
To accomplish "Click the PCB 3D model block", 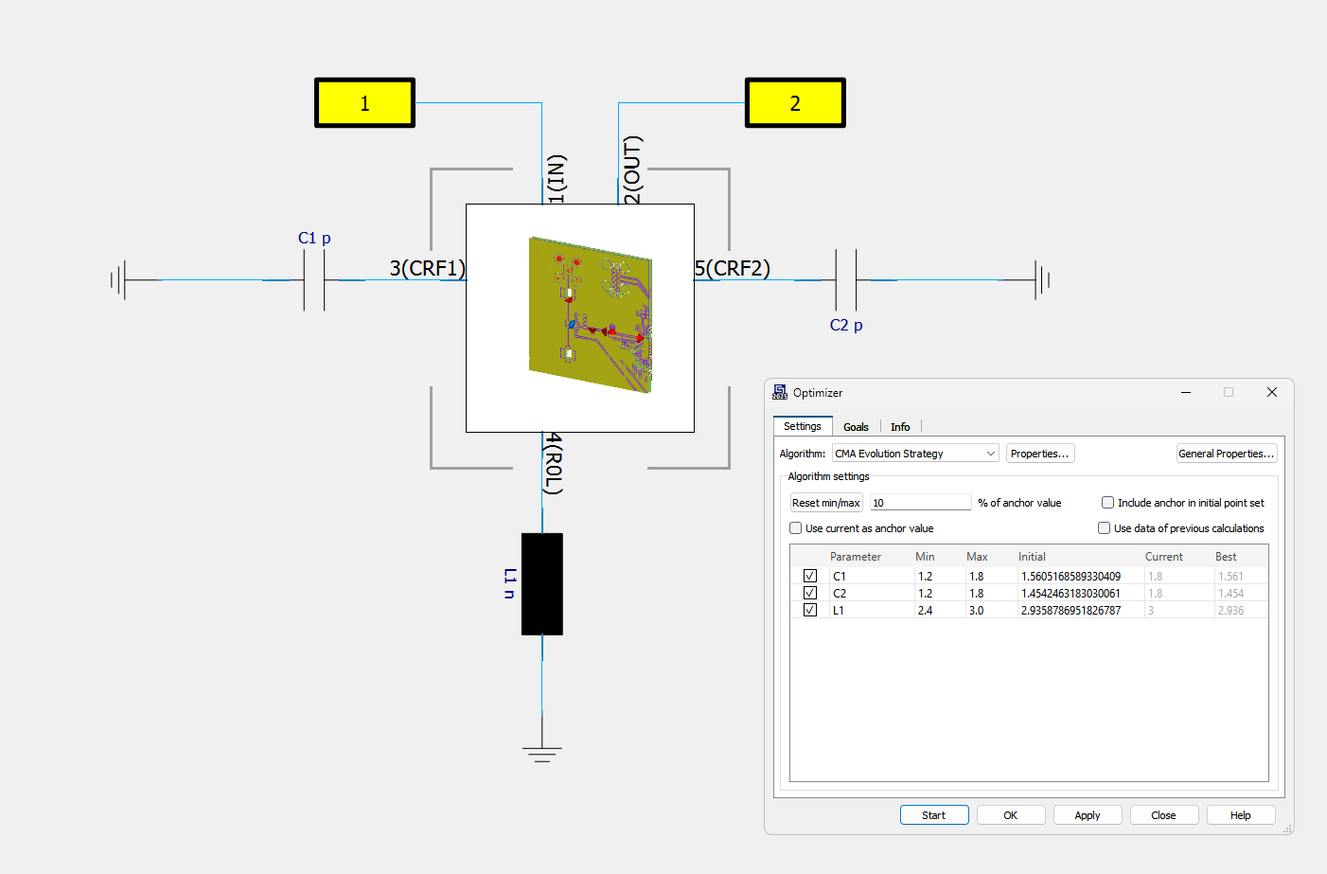I will (580, 318).
